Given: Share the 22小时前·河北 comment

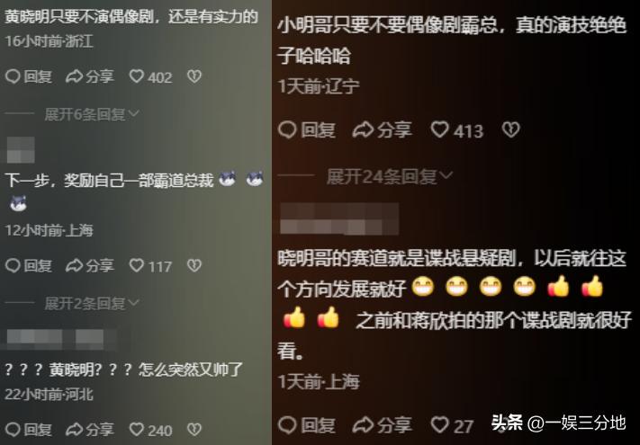Looking at the screenshot, I should [x=90, y=430].
